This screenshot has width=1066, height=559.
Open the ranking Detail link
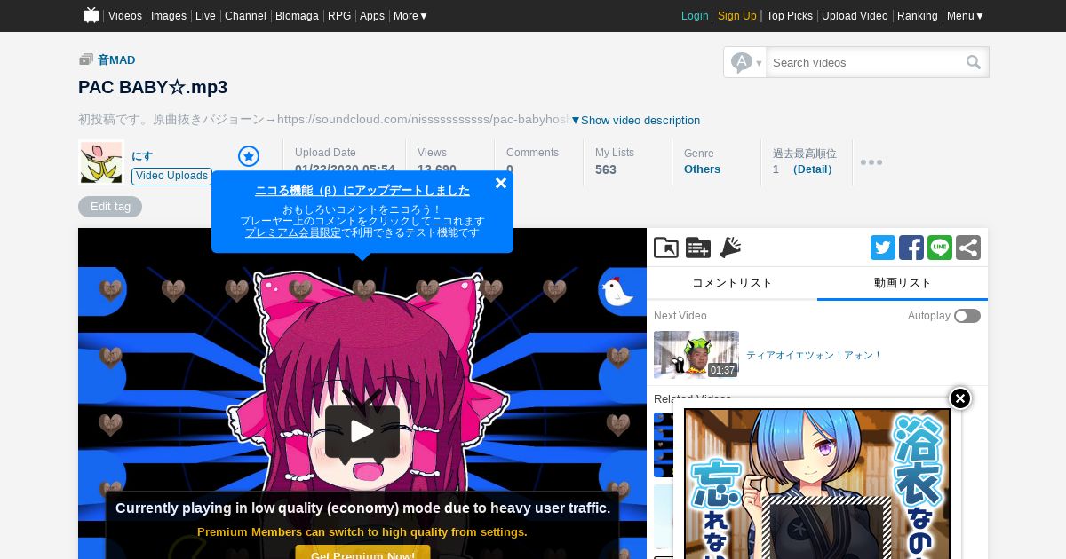[813, 169]
